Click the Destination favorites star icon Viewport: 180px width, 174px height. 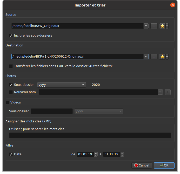click(x=162, y=57)
